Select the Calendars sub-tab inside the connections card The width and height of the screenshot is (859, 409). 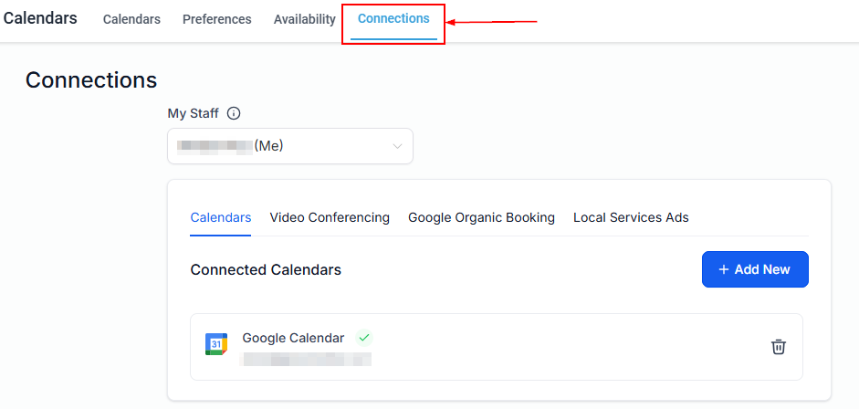click(220, 217)
